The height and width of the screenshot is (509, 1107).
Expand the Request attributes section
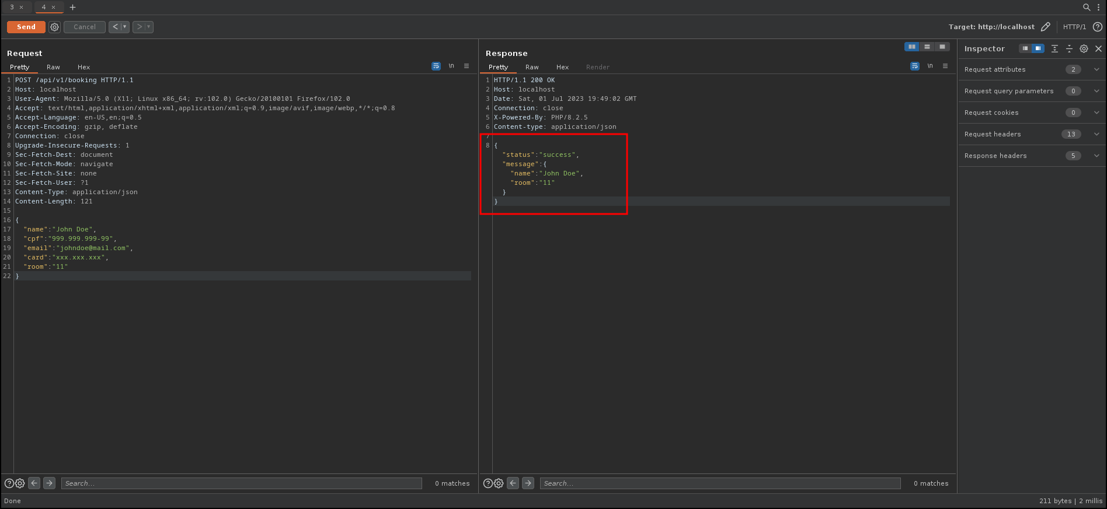1096,69
